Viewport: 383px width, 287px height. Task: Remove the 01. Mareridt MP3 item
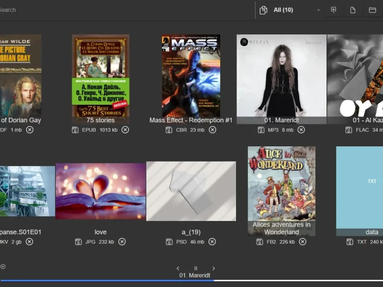pos(301,130)
